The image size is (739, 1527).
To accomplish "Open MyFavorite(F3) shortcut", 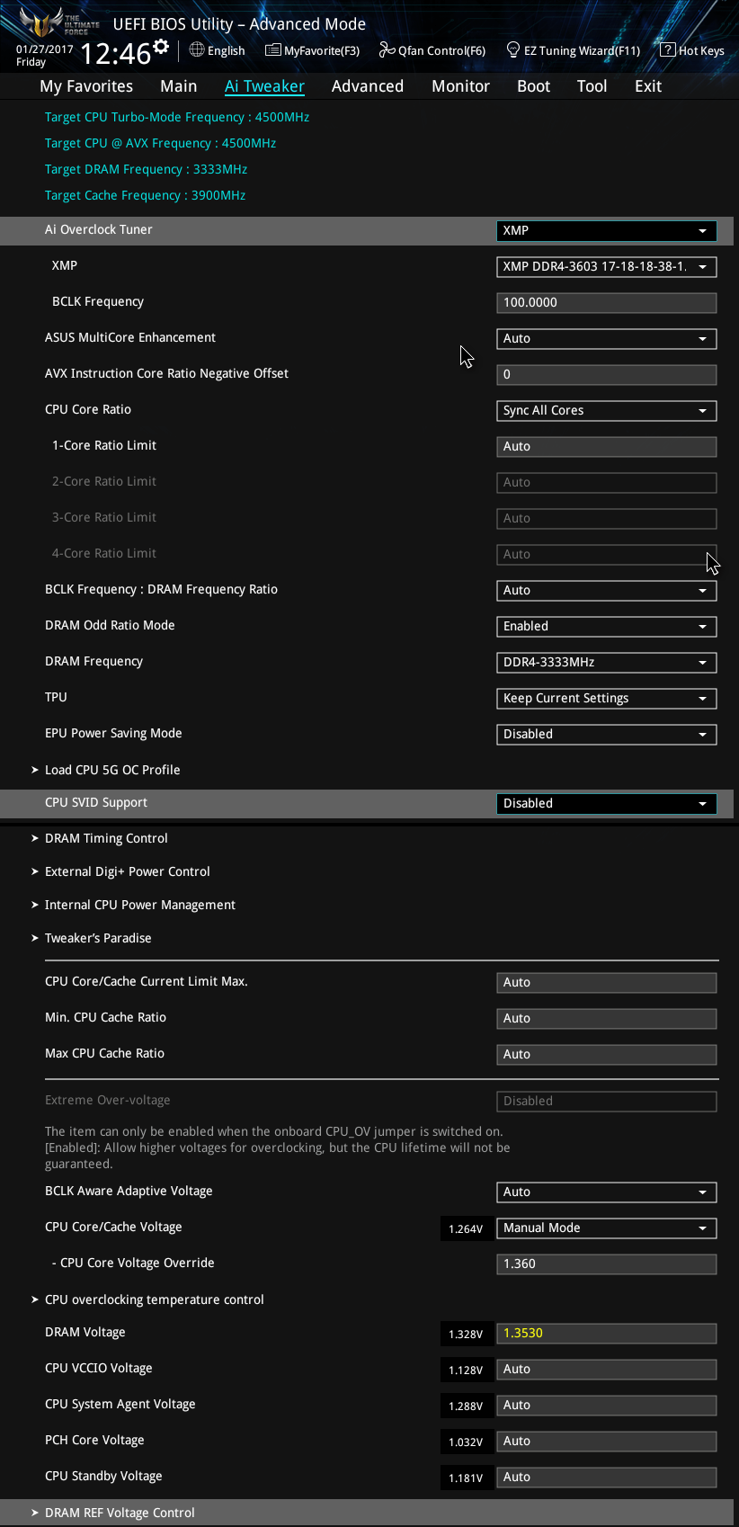I will click(313, 50).
